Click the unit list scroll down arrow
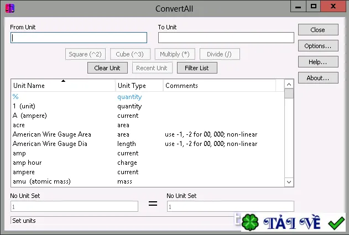Screen dimensions: 349x235 click(289, 182)
